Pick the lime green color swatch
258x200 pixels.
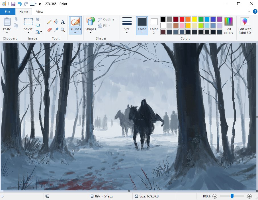tap(200, 26)
